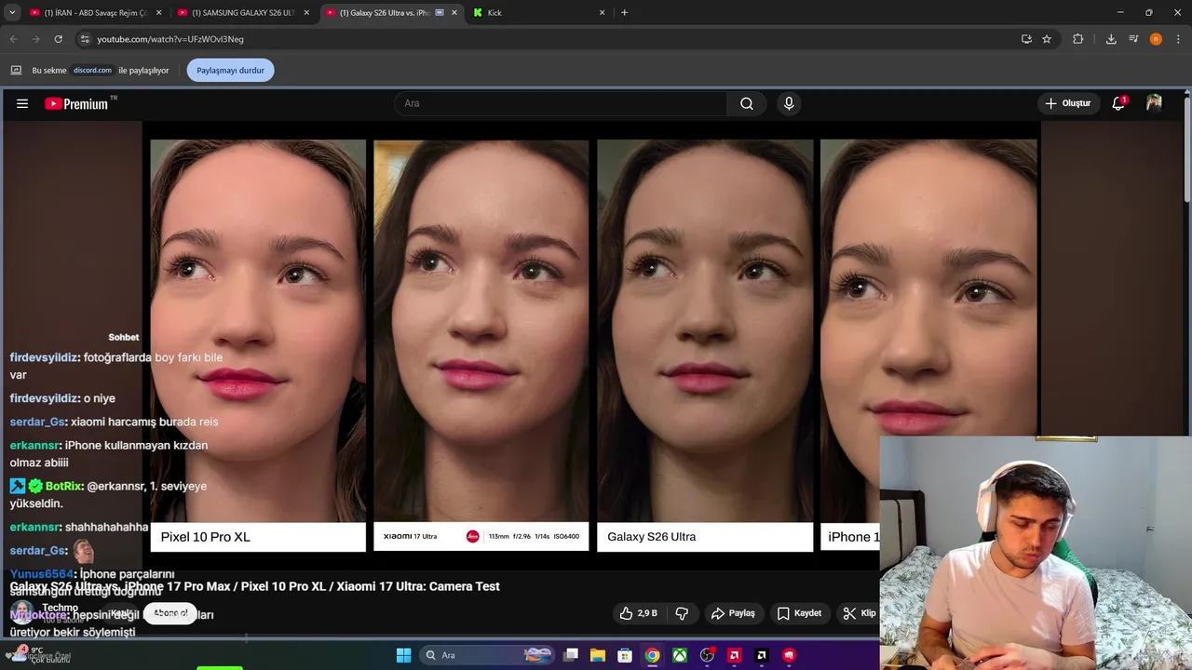The height and width of the screenshot is (670, 1192).
Task: Click the Sohbet chat header label
Action: coord(123,337)
